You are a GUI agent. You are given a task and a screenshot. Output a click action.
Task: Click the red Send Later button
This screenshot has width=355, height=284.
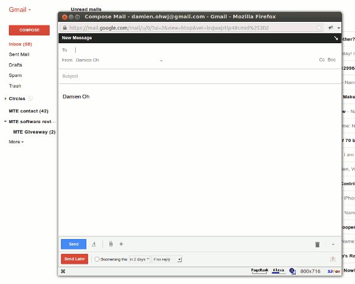coord(75,259)
